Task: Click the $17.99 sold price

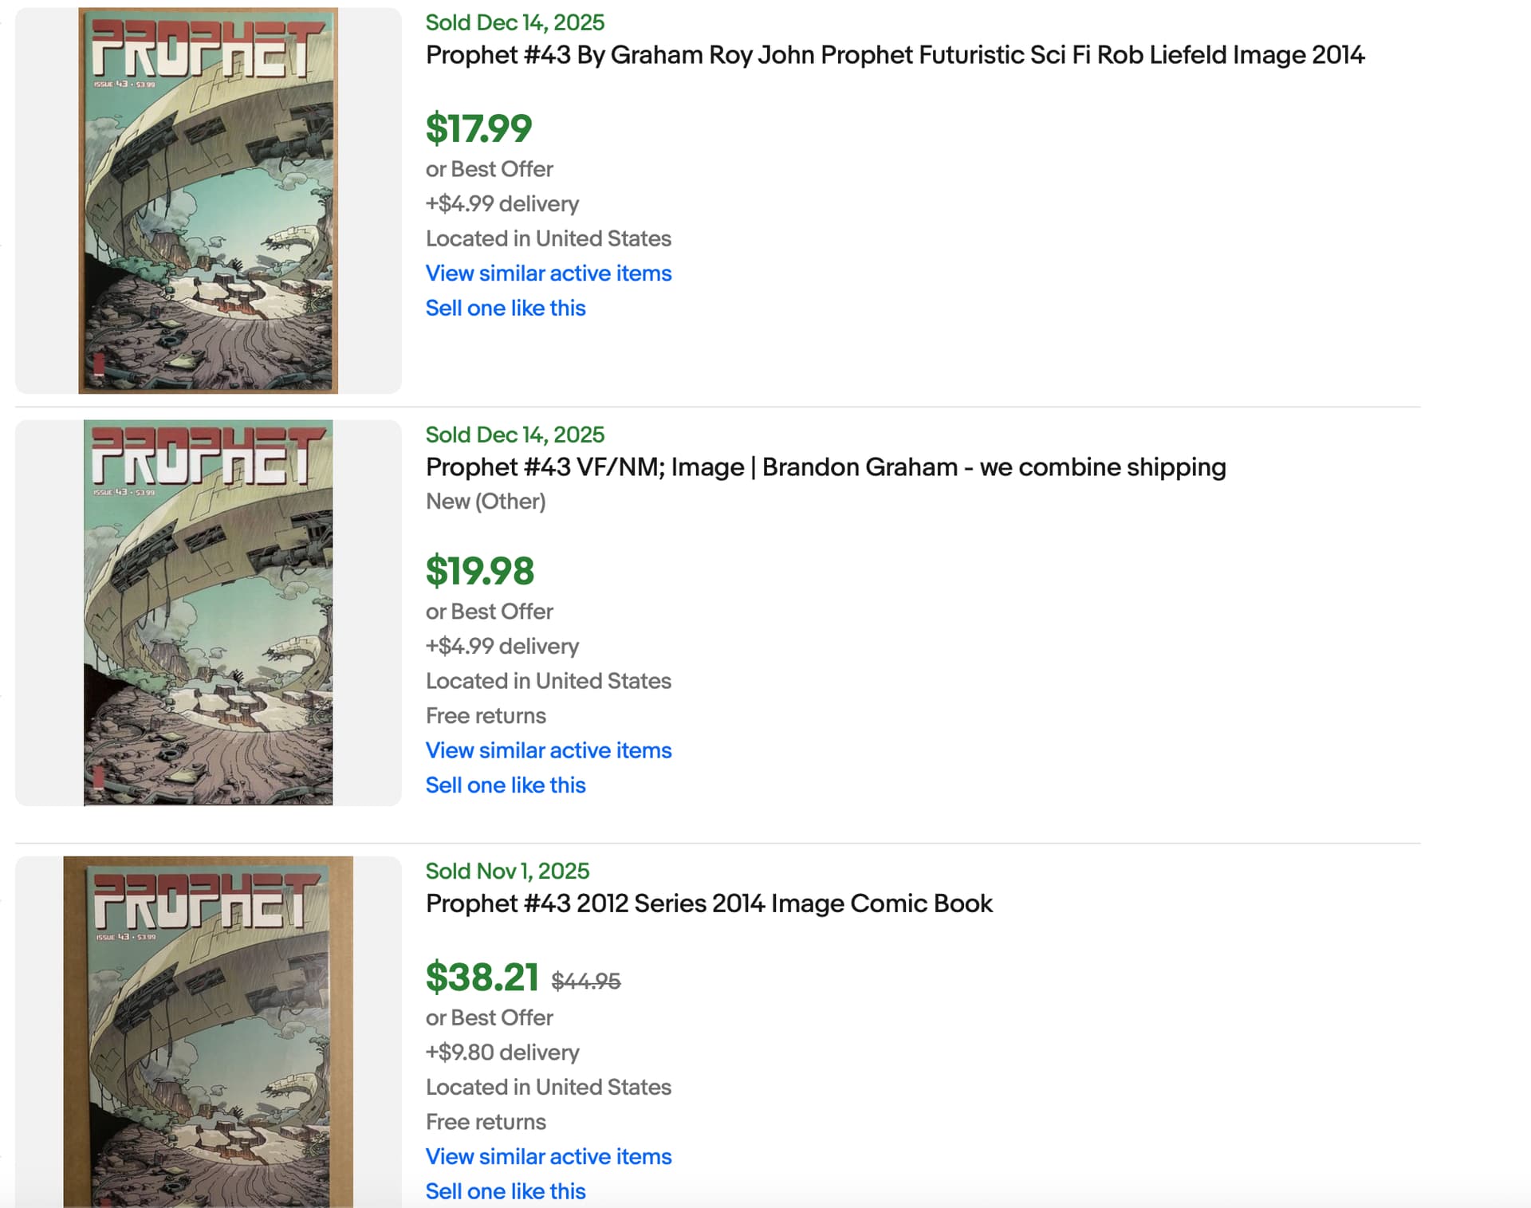Action: pos(478,129)
